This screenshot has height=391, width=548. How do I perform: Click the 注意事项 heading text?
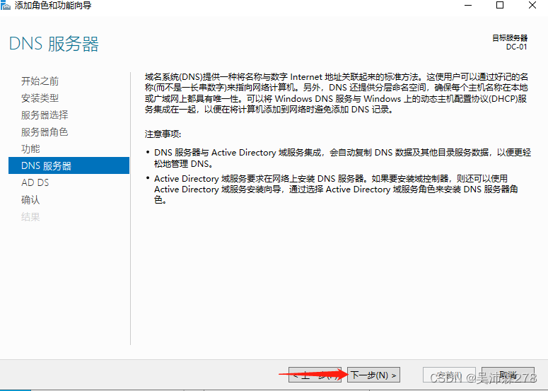163,134
